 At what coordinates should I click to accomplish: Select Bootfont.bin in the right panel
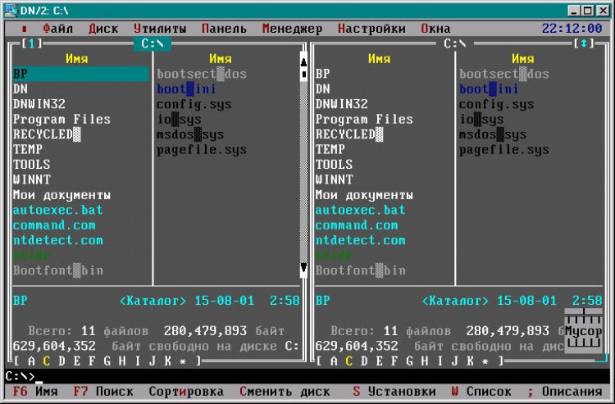(361, 270)
